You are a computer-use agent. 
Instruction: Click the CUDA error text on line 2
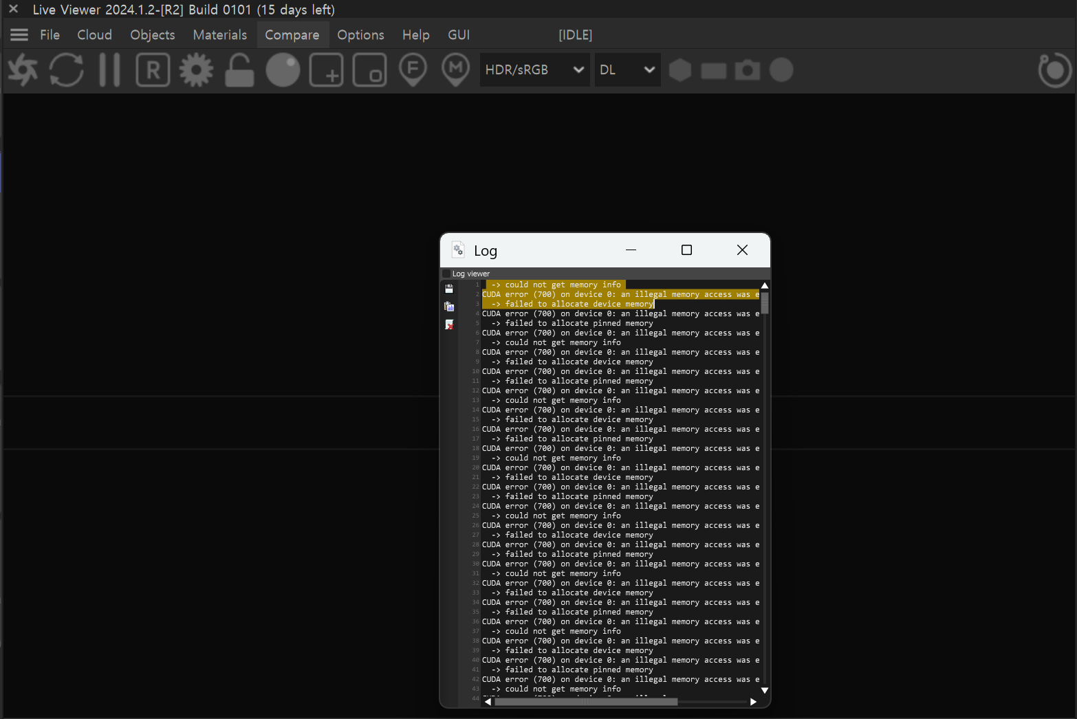point(620,294)
